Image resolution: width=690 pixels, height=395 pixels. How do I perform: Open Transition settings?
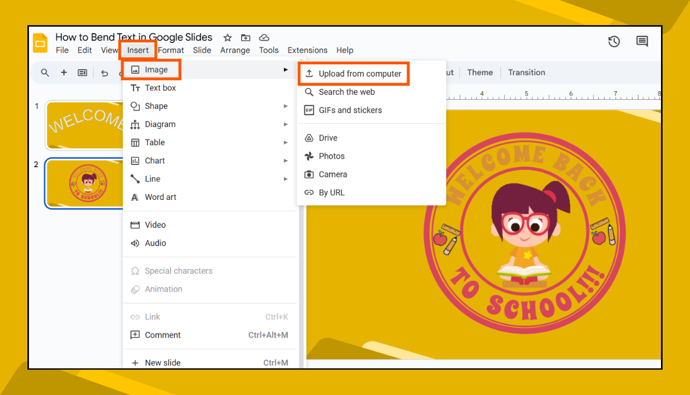[526, 72]
